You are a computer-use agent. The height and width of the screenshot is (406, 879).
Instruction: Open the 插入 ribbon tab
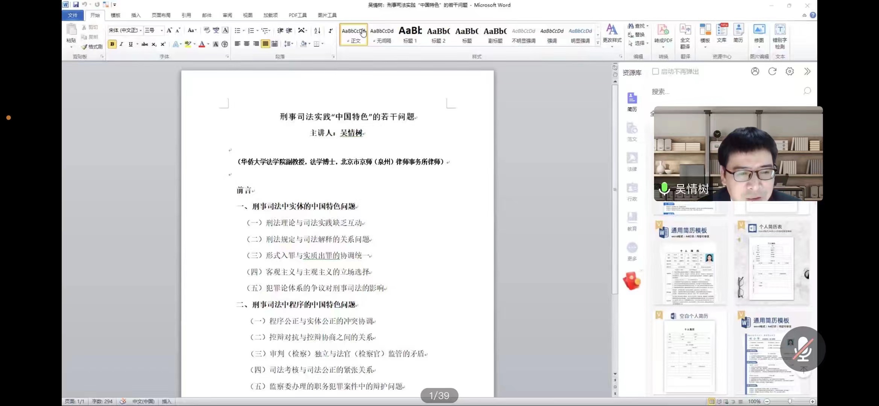(x=135, y=15)
